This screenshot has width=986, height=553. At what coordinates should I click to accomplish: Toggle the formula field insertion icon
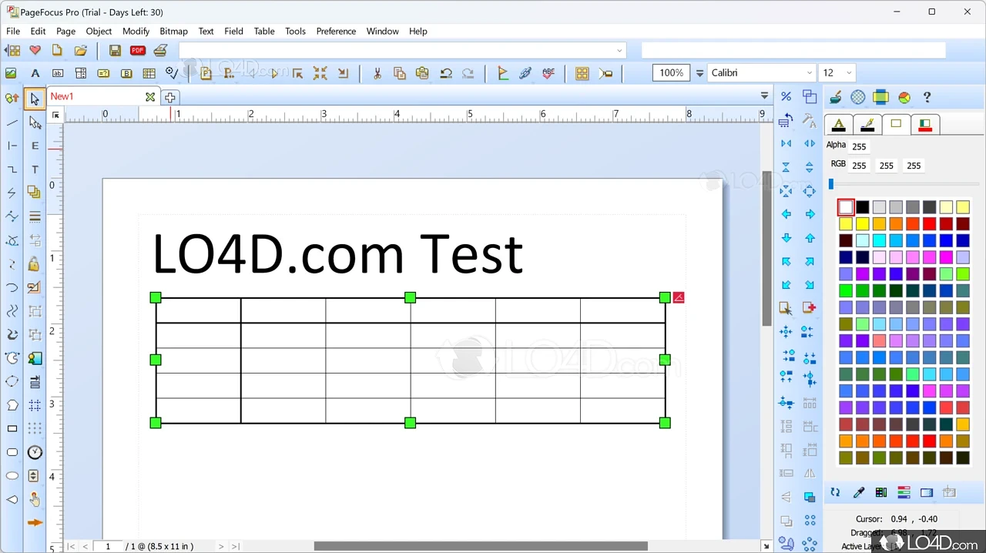pos(102,72)
